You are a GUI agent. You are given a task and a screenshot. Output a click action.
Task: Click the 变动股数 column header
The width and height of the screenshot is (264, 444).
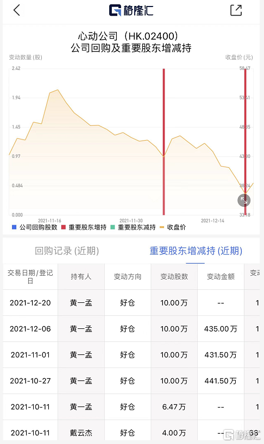tap(174, 277)
